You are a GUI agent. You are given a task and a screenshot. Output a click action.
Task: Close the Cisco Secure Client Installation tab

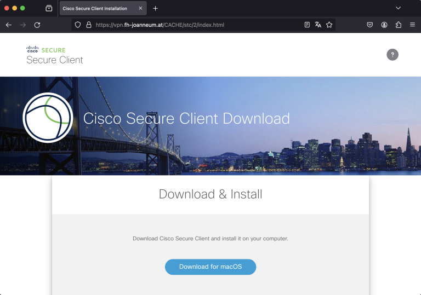click(x=140, y=8)
